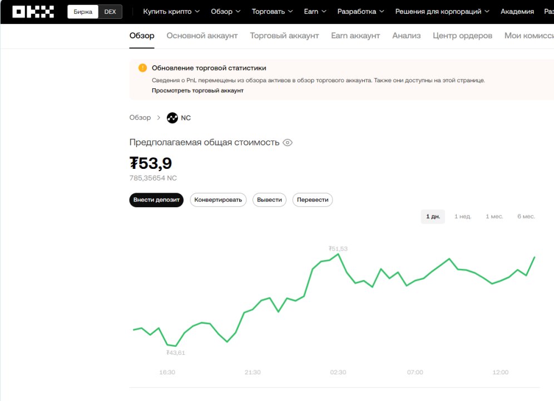Image resolution: width=554 pixels, height=401 pixels.
Task: Select the Обзор account tab
Action: point(142,36)
